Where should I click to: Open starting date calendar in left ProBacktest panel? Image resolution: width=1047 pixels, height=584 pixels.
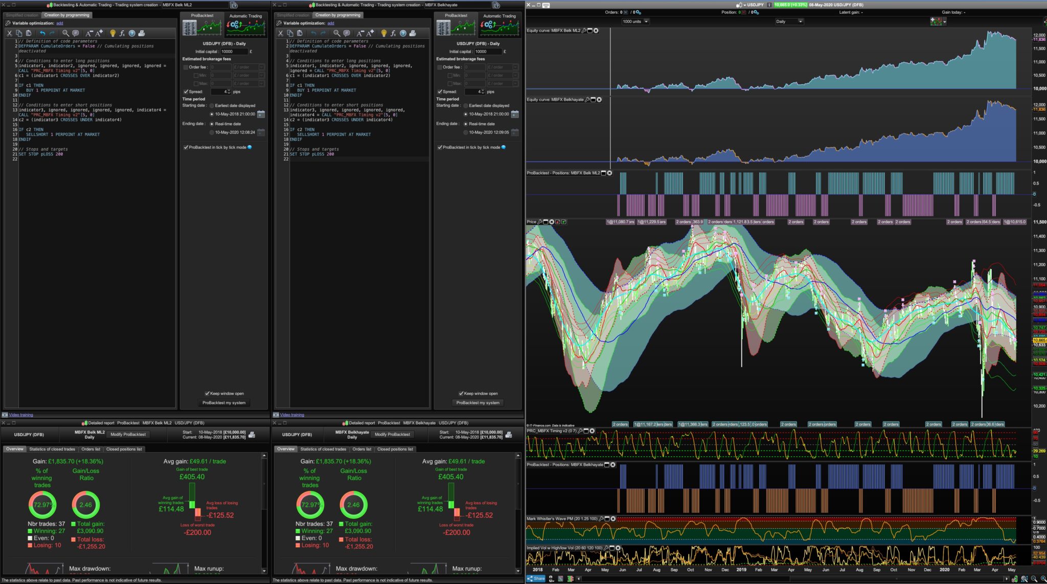click(261, 114)
